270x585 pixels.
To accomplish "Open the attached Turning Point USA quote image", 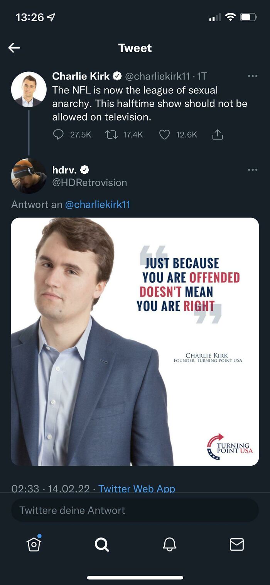I will point(135,342).
